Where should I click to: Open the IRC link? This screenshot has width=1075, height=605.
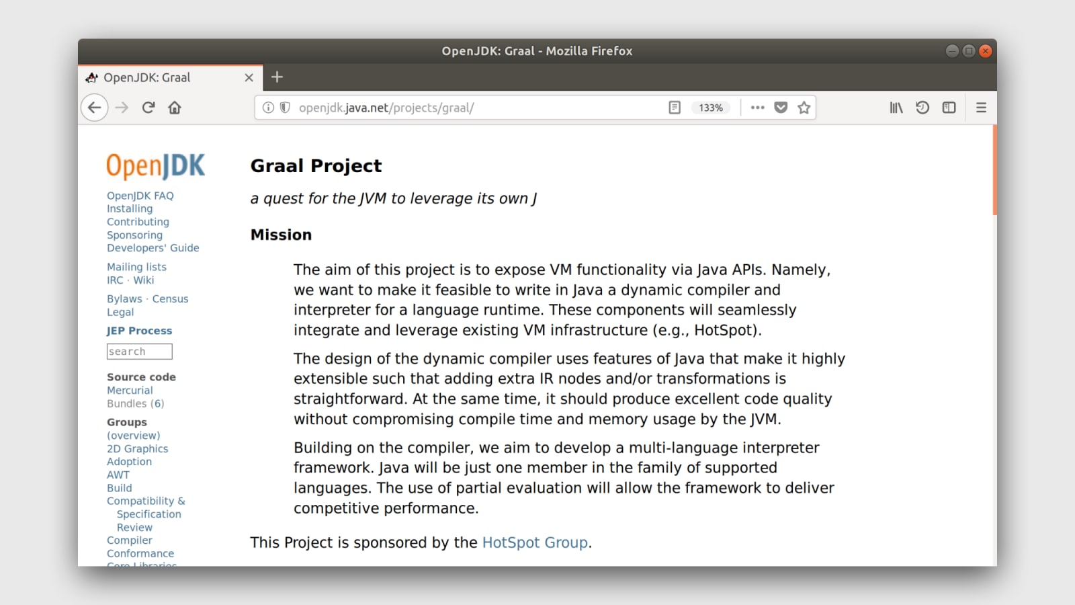pos(115,280)
